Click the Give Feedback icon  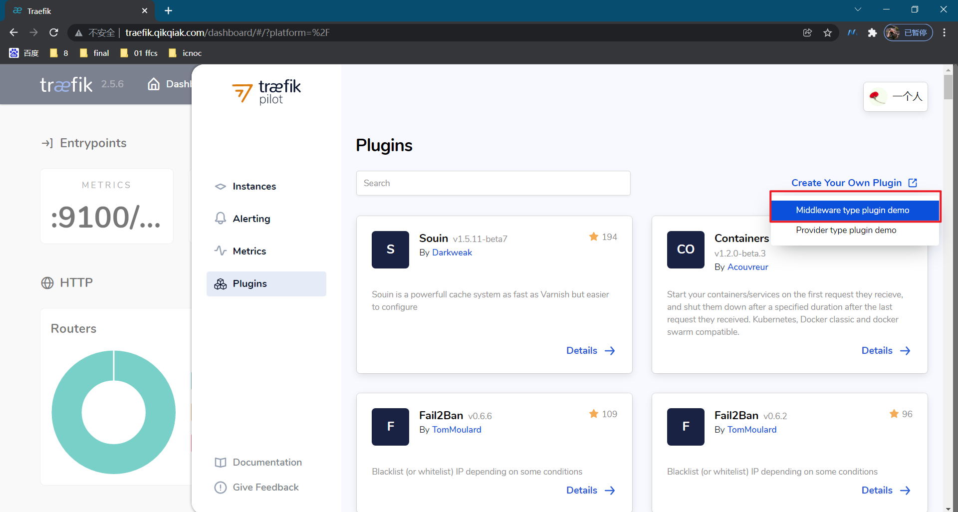pos(220,488)
